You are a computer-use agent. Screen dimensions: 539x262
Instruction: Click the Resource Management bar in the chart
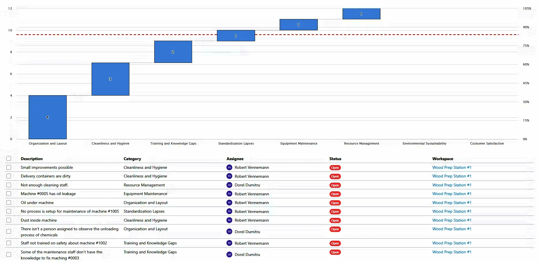pyautogui.click(x=361, y=14)
